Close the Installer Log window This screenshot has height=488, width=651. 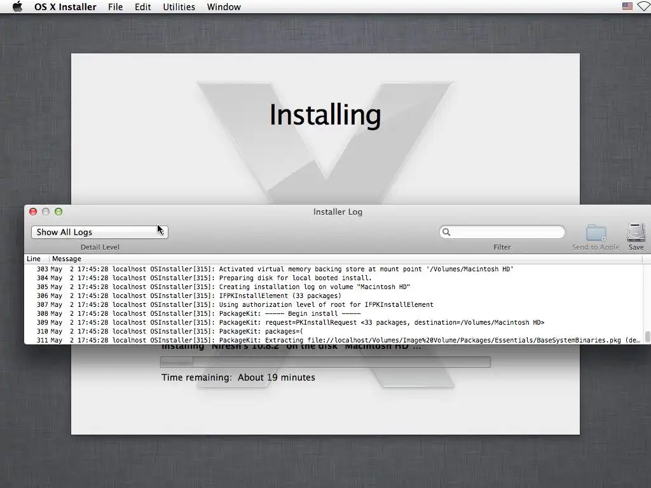[x=33, y=212]
